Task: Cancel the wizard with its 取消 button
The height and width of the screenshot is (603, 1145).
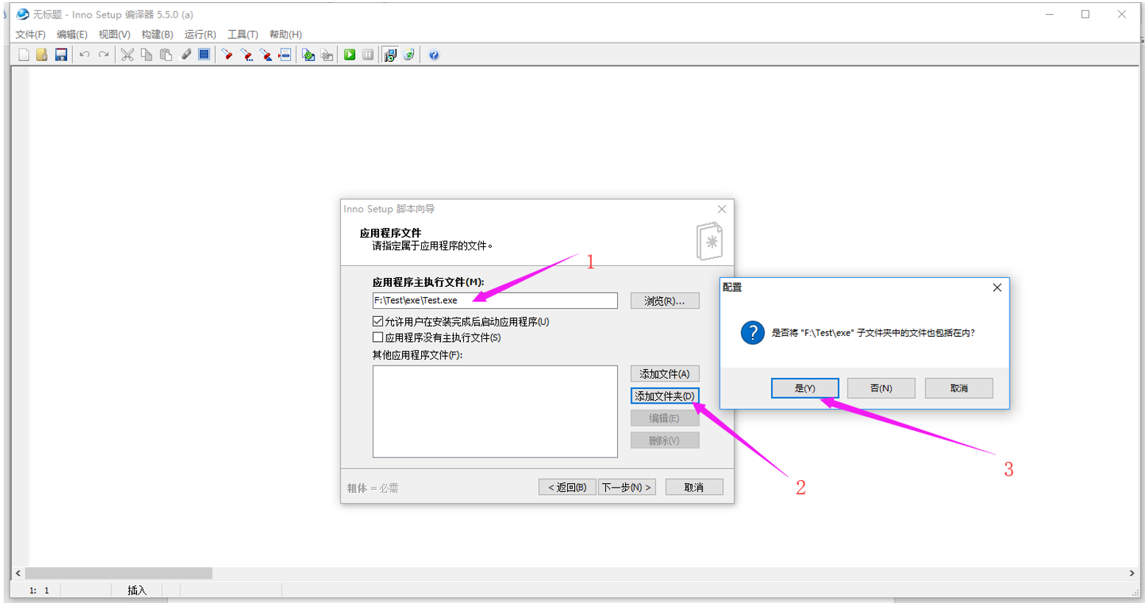Action: pyautogui.click(x=694, y=487)
